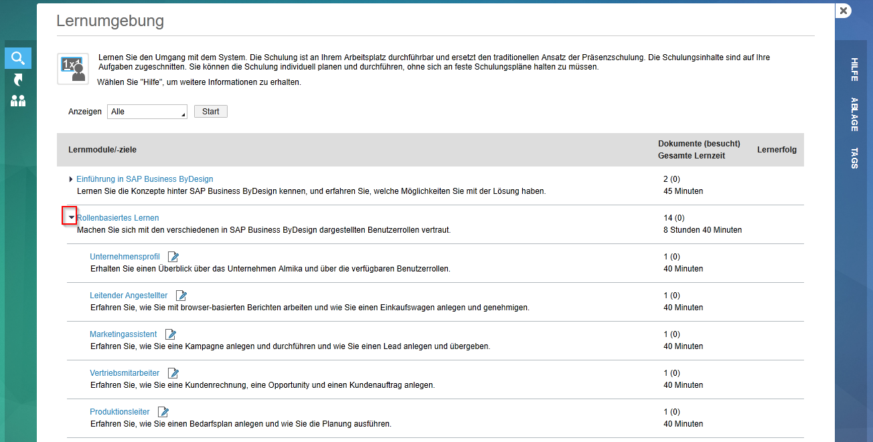Open the search icon in left sidebar
Image resolution: width=873 pixels, height=442 pixels.
18,58
